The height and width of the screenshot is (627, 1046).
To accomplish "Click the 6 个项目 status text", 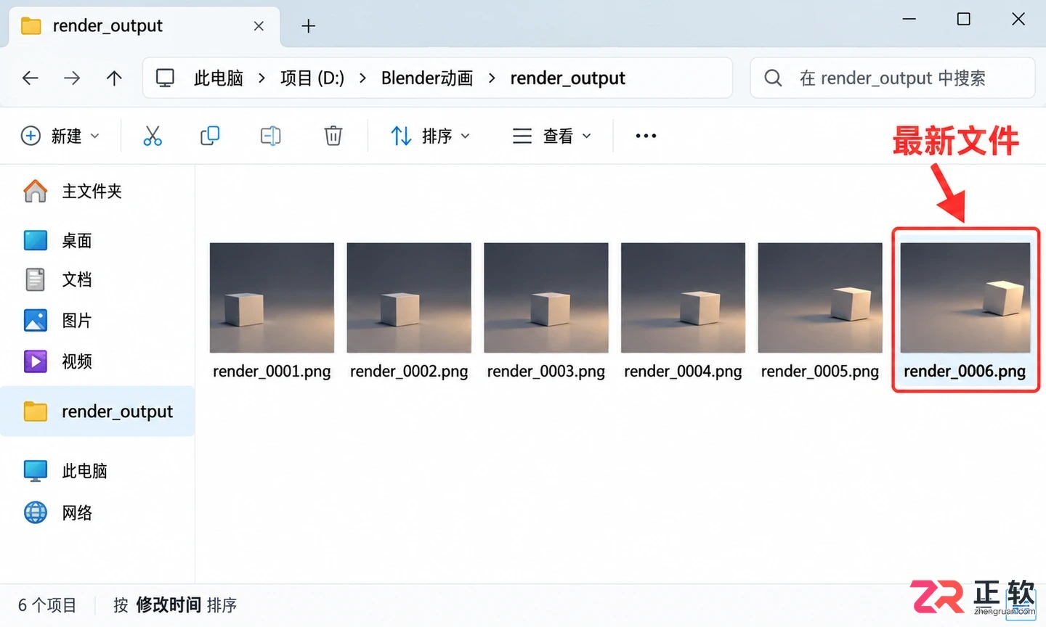I will pyautogui.click(x=47, y=605).
